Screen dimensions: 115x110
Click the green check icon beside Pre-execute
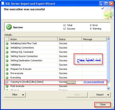pyautogui.click(x=7, y=74)
